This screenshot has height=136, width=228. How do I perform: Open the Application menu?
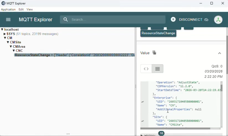click(x=8, y=9)
